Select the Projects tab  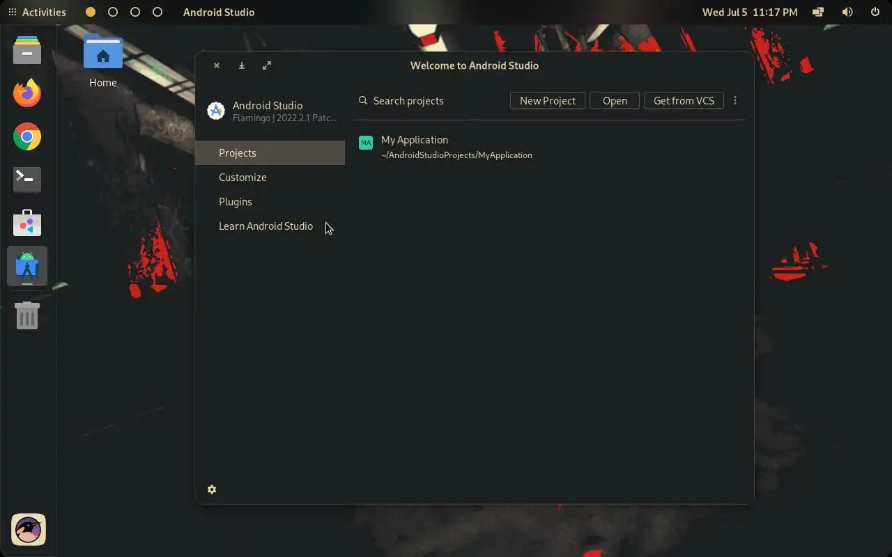pyautogui.click(x=270, y=153)
